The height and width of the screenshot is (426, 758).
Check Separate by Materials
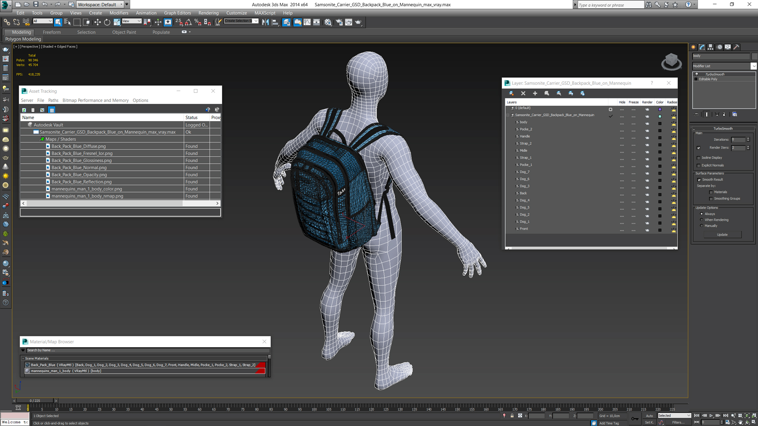click(x=711, y=192)
